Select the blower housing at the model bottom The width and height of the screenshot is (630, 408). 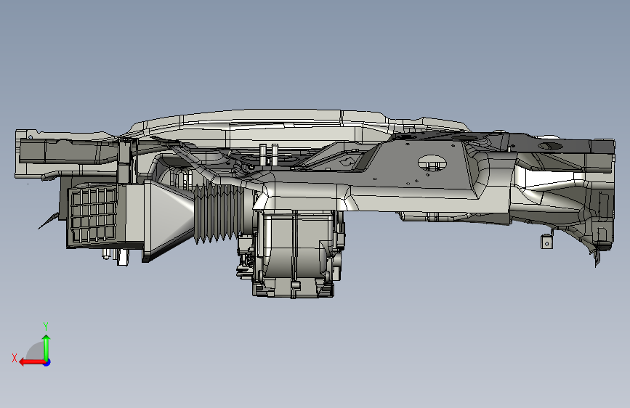pos(294,254)
